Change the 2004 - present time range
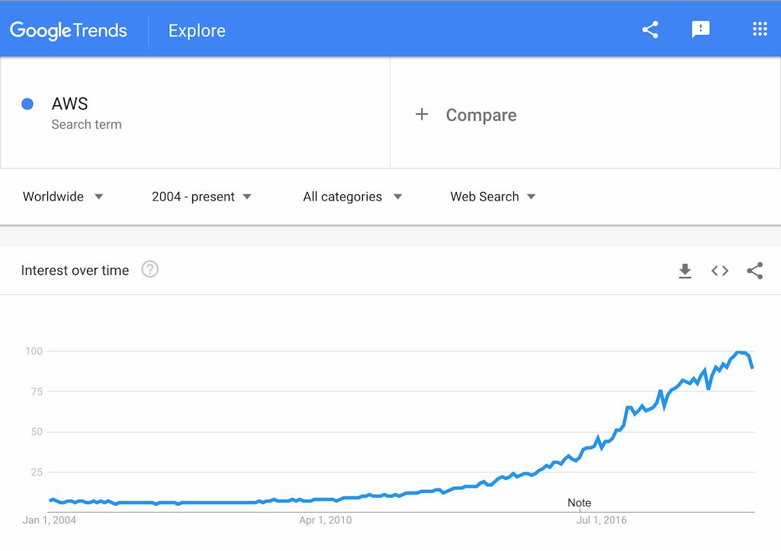 201,196
